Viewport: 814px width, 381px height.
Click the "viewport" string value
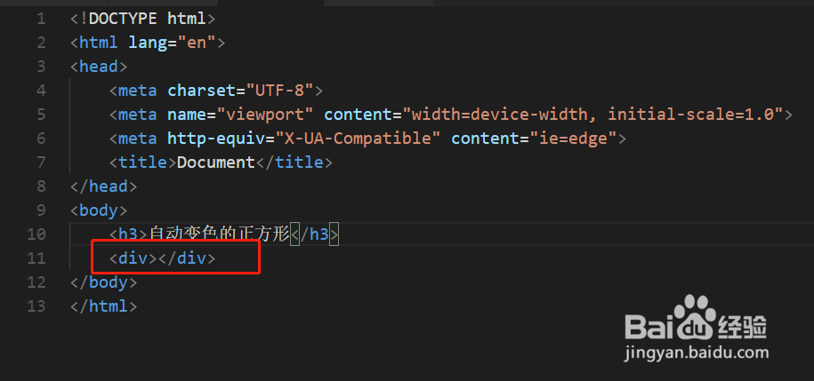pos(265,115)
